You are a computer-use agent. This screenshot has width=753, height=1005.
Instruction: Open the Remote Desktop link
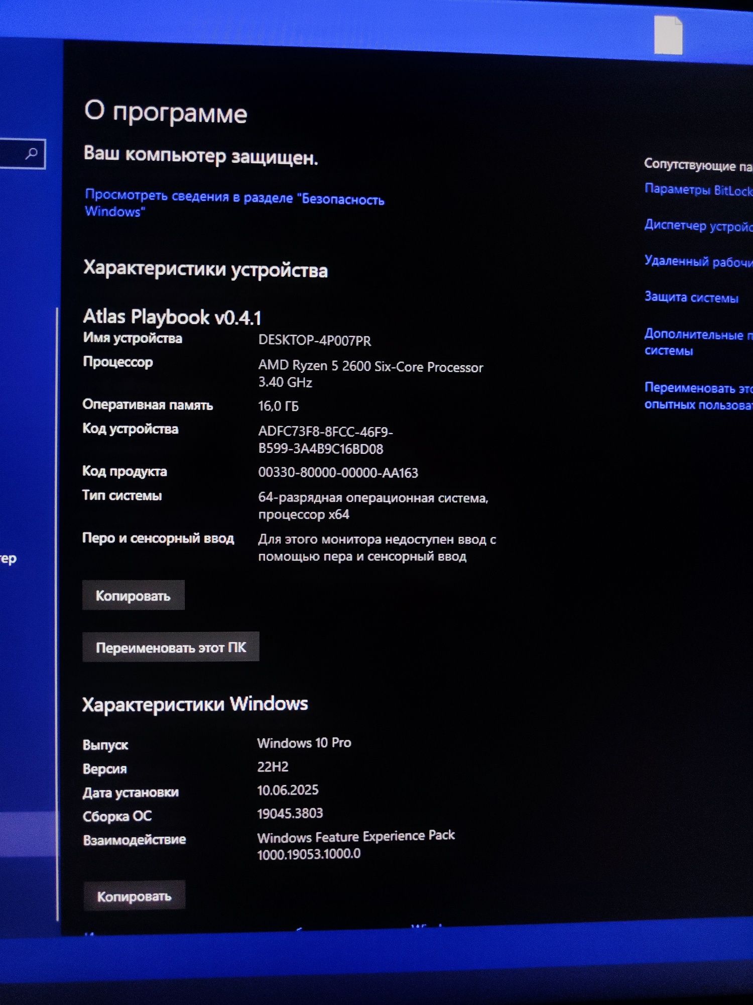point(698,261)
